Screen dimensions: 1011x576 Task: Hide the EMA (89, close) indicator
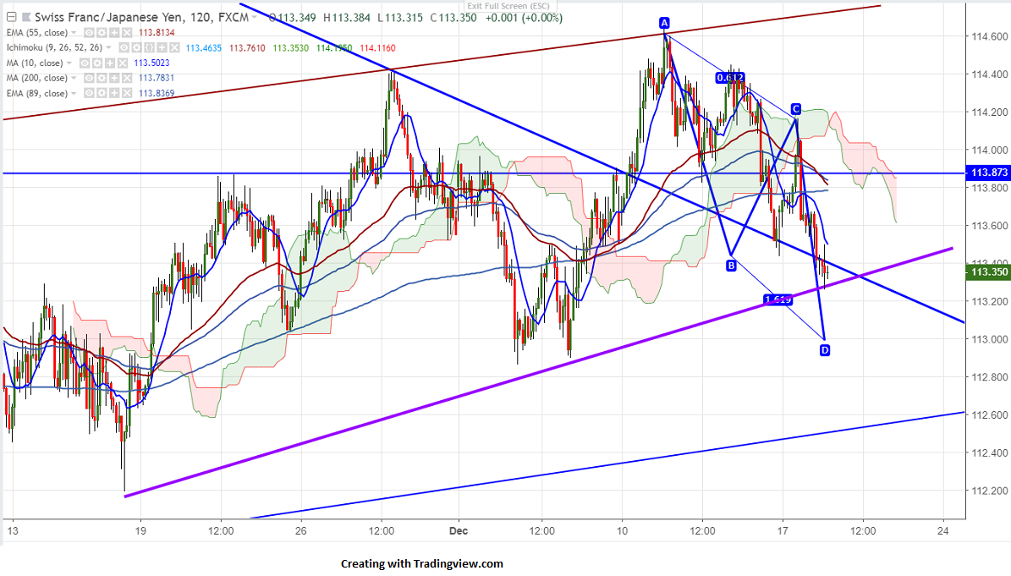coord(89,93)
